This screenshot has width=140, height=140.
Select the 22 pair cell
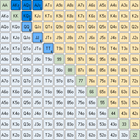click(135, 135)
